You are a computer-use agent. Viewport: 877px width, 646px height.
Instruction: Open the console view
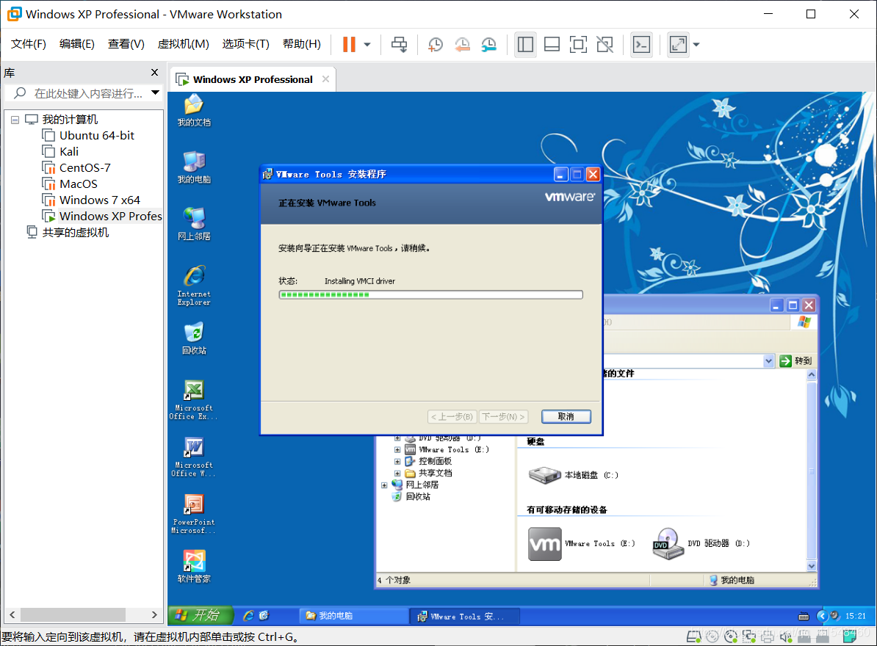coord(641,44)
